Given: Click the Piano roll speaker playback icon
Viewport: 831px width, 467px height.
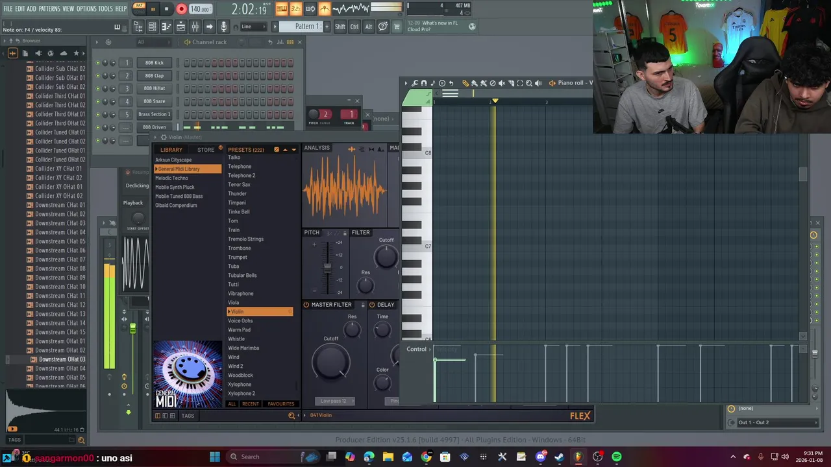Looking at the screenshot, I should click(x=538, y=83).
